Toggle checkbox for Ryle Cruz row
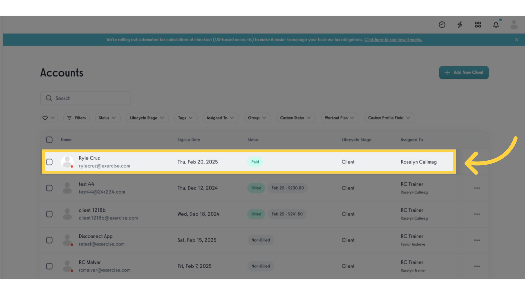Image resolution: width=525 pixels, height=295 pixels. [49, 162]
